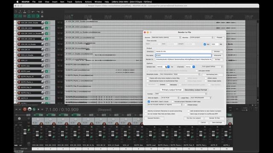
Task: Adjust the volume knob on VOX_BV_OOO_Double track
Action: click(x=42, y=23)
